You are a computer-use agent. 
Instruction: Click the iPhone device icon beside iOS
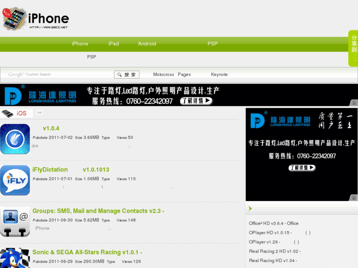7,114
